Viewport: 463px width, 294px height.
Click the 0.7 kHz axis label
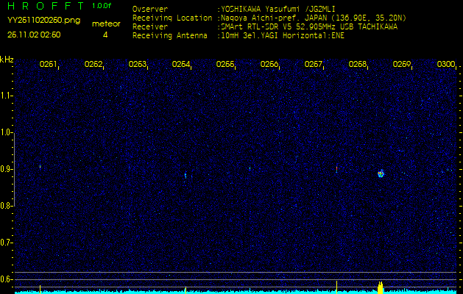[6, 243]
